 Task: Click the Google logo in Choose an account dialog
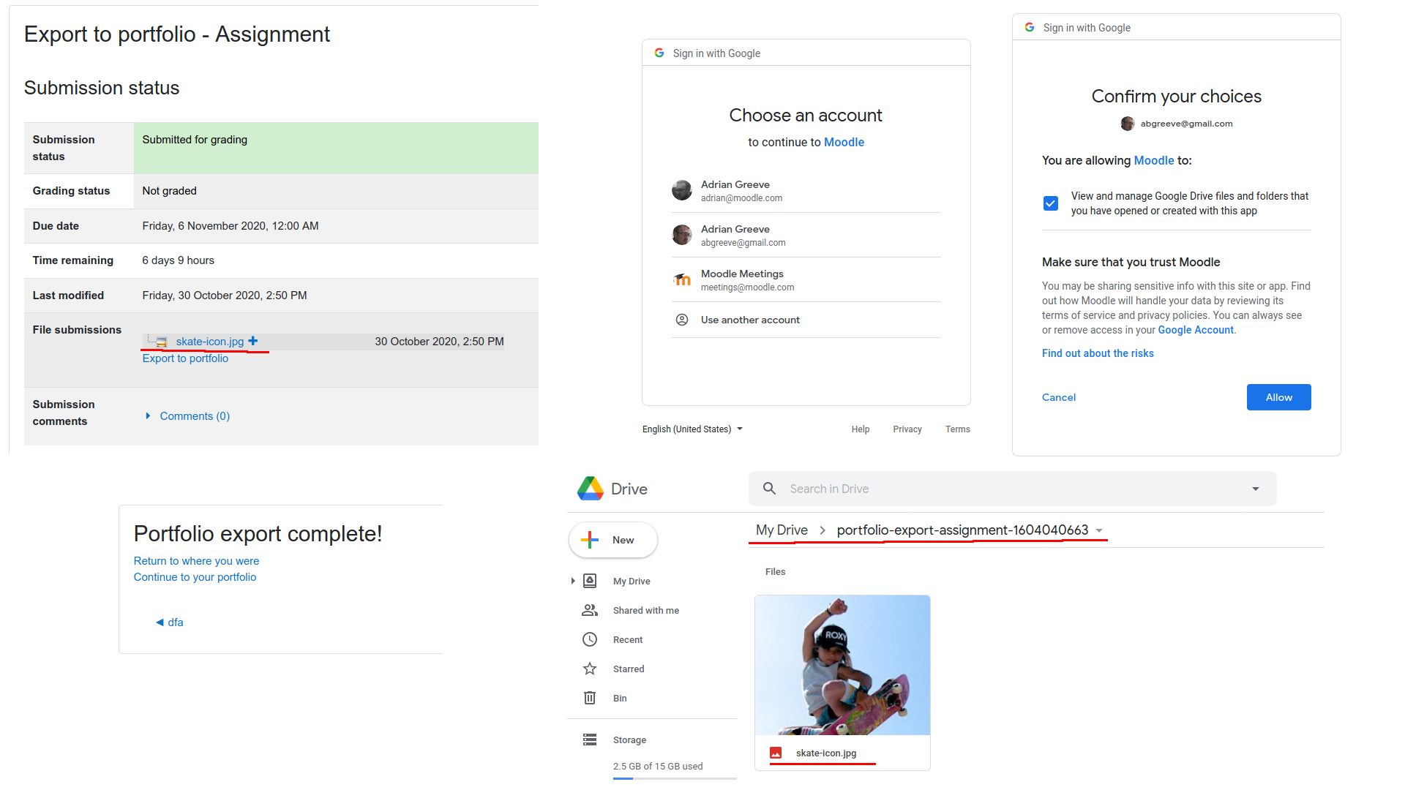(659, 53)
